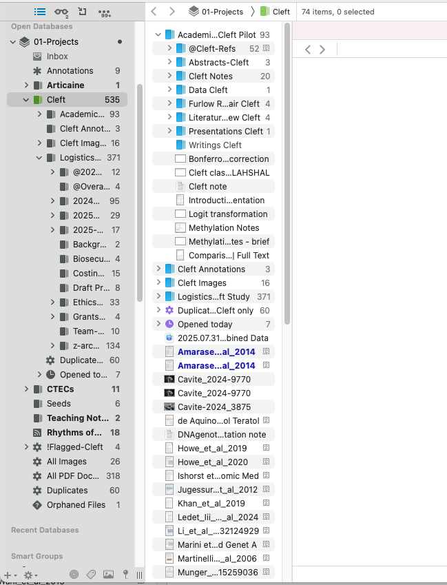447x585 pixels.
Task: Open the reading list glasses icon
Action: pyautogui.click(x=61, y=12)
